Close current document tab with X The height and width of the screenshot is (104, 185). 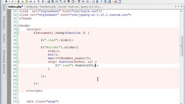pyautogui.click(x=182, y=6)
